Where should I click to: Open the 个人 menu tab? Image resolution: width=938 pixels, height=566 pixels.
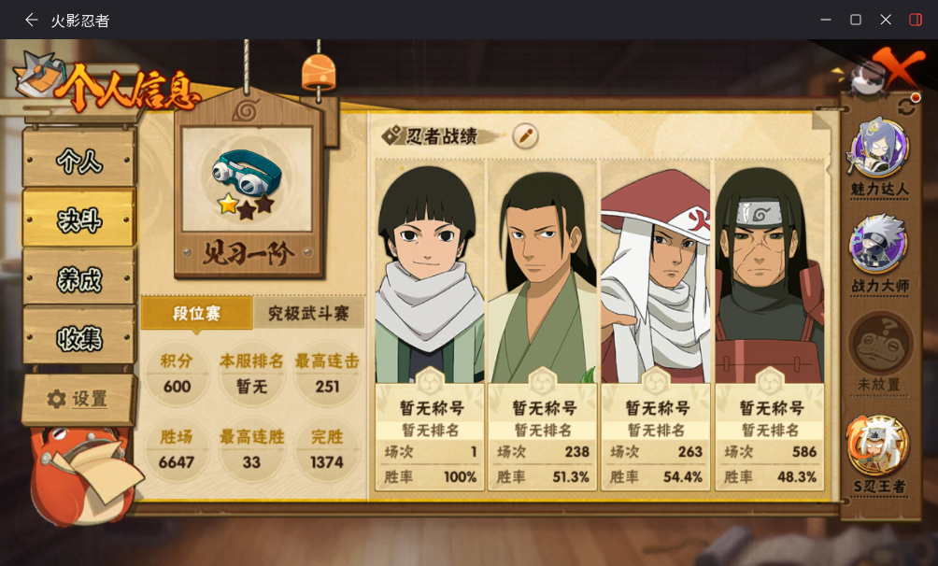(79, 160)
